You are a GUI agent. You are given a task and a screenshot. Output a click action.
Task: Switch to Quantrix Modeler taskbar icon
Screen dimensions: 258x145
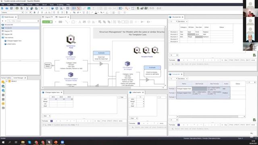[x=49, y=142]
